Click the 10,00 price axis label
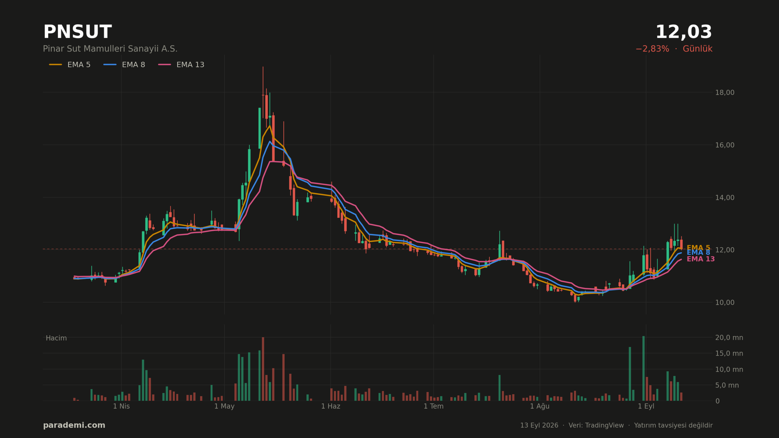Image resolution: width=779 pixels, height=438 pixels. click(724, 303)
